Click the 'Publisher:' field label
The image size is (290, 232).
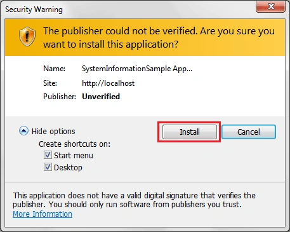pyautogui.click(x=60, y=97)
